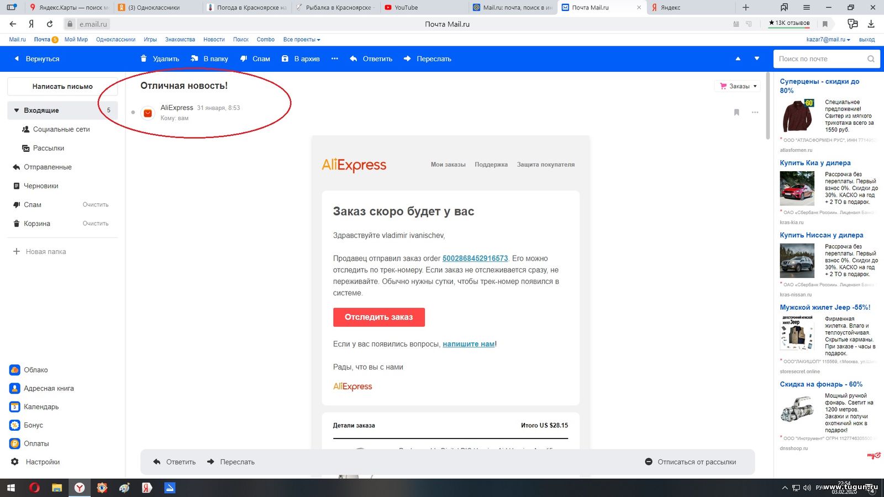Open 'Календарь' calendar
Viewport: 884px width, 497px height.
(x=34, y=406)
